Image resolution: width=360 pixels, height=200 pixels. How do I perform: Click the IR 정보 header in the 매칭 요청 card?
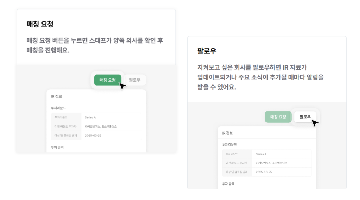[x=57, y=96]
